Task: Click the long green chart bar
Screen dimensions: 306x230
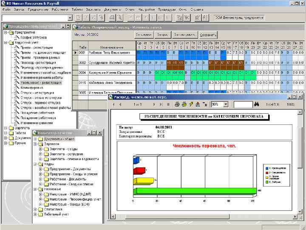Action: pyautogui.click(x=195, y=191)
